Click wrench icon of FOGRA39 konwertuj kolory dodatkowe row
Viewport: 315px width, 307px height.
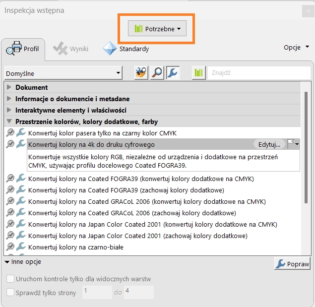(x=21, y=178)
